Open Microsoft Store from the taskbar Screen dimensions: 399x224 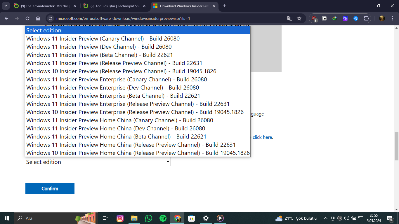(x=192, y=218)
